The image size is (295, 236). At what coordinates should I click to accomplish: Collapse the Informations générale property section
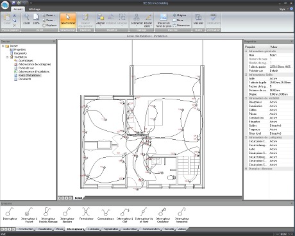(246, 51)
